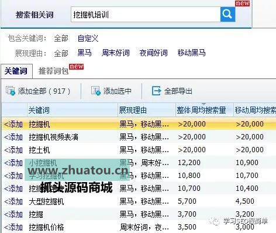
Task: Click the 10,800 search volume cell
Action: click(189, 176)
